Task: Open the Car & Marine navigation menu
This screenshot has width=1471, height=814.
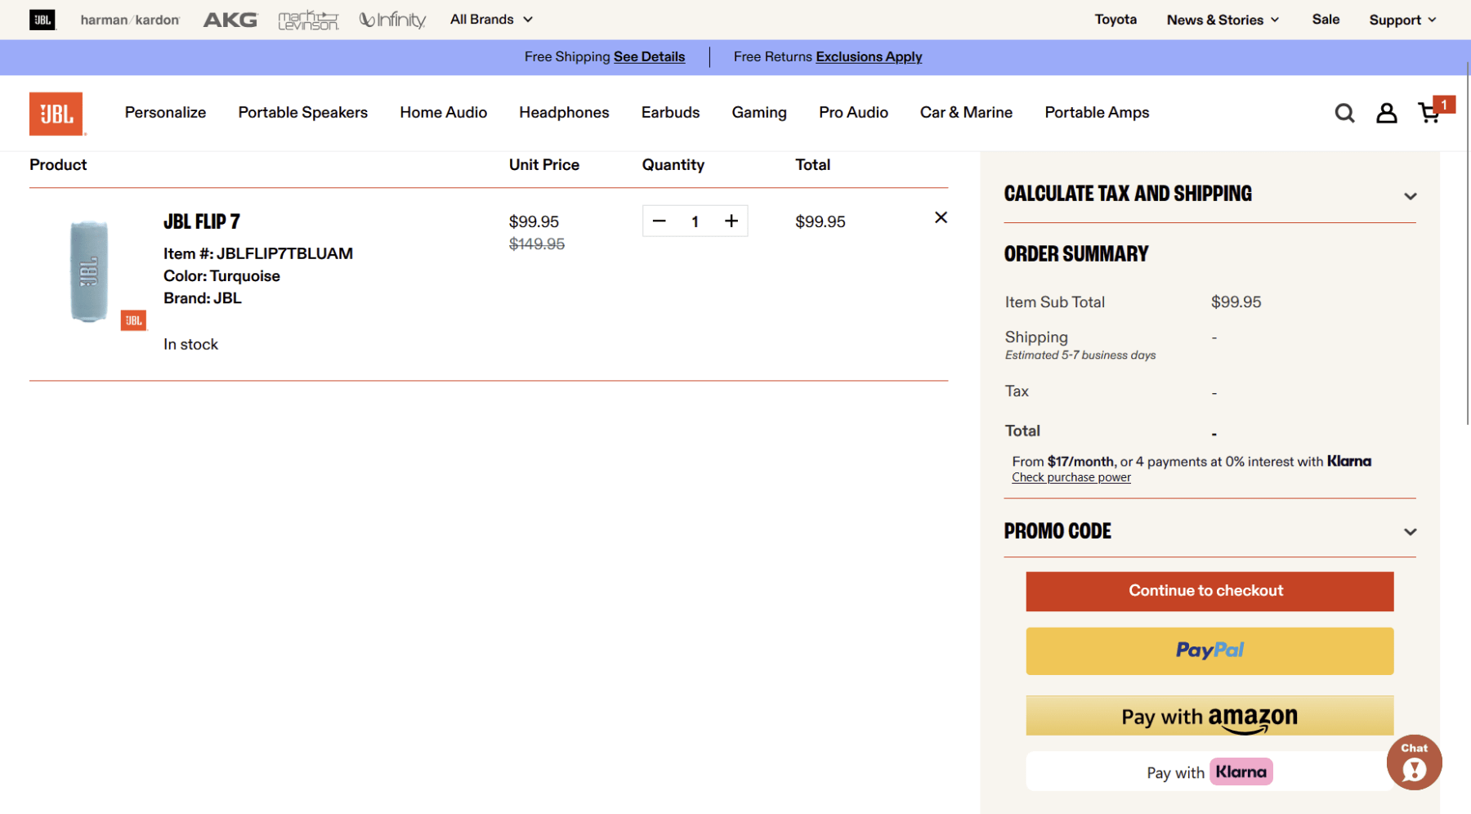Action: (x=966, y=113)
